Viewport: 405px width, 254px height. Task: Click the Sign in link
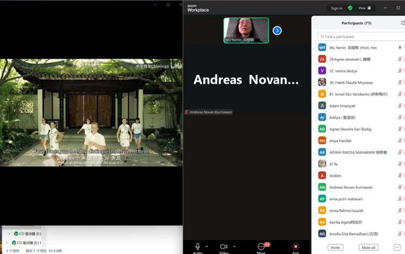click(x=336, y=8)
